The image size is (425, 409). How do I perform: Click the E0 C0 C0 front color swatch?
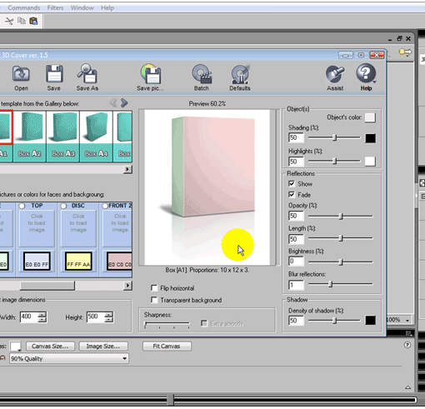[x=119, y=262]
